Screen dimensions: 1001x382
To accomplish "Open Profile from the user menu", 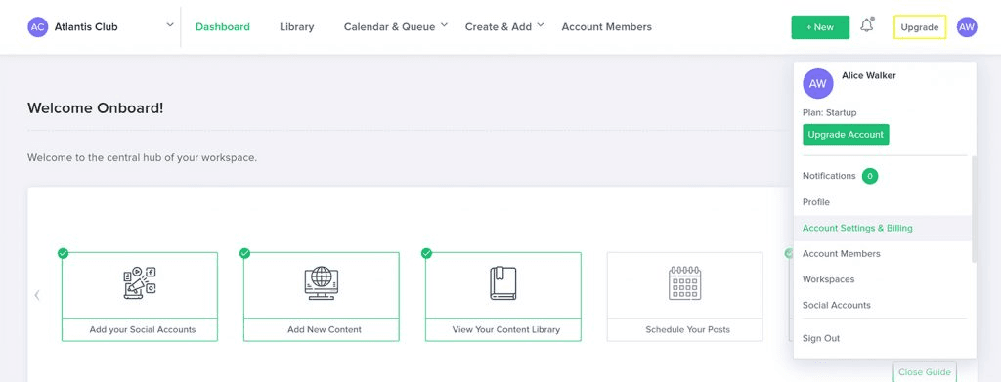I will 816,202.
